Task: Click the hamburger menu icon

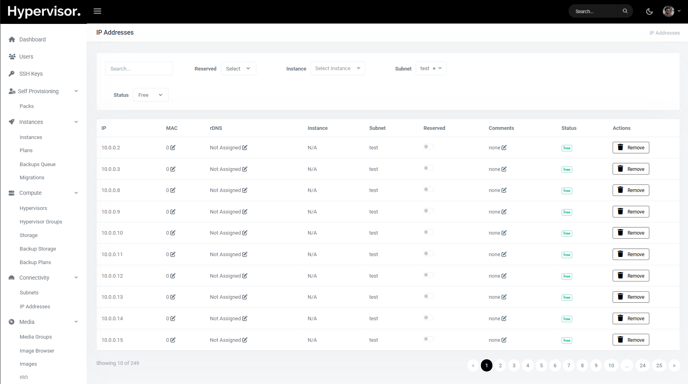Action: point(97,11)
